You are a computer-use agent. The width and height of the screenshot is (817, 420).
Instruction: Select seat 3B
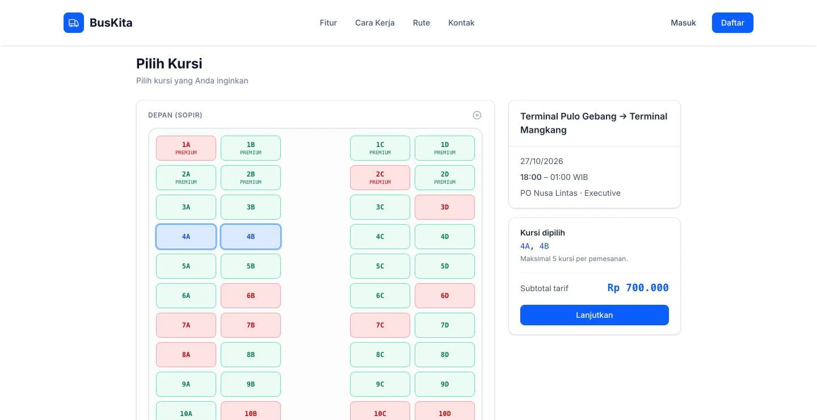251,207
